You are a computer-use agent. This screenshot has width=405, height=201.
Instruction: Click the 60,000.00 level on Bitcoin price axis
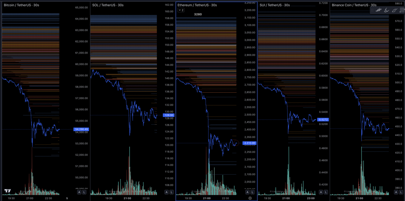click(81, 64)
